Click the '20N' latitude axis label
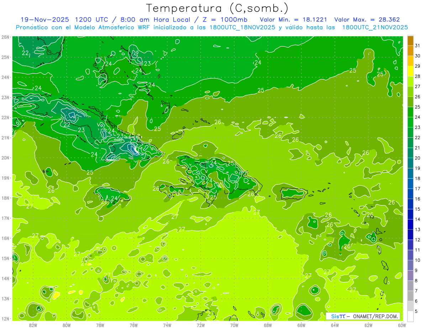The height and width of the screenshot is (330, 427). pos(5,158)
